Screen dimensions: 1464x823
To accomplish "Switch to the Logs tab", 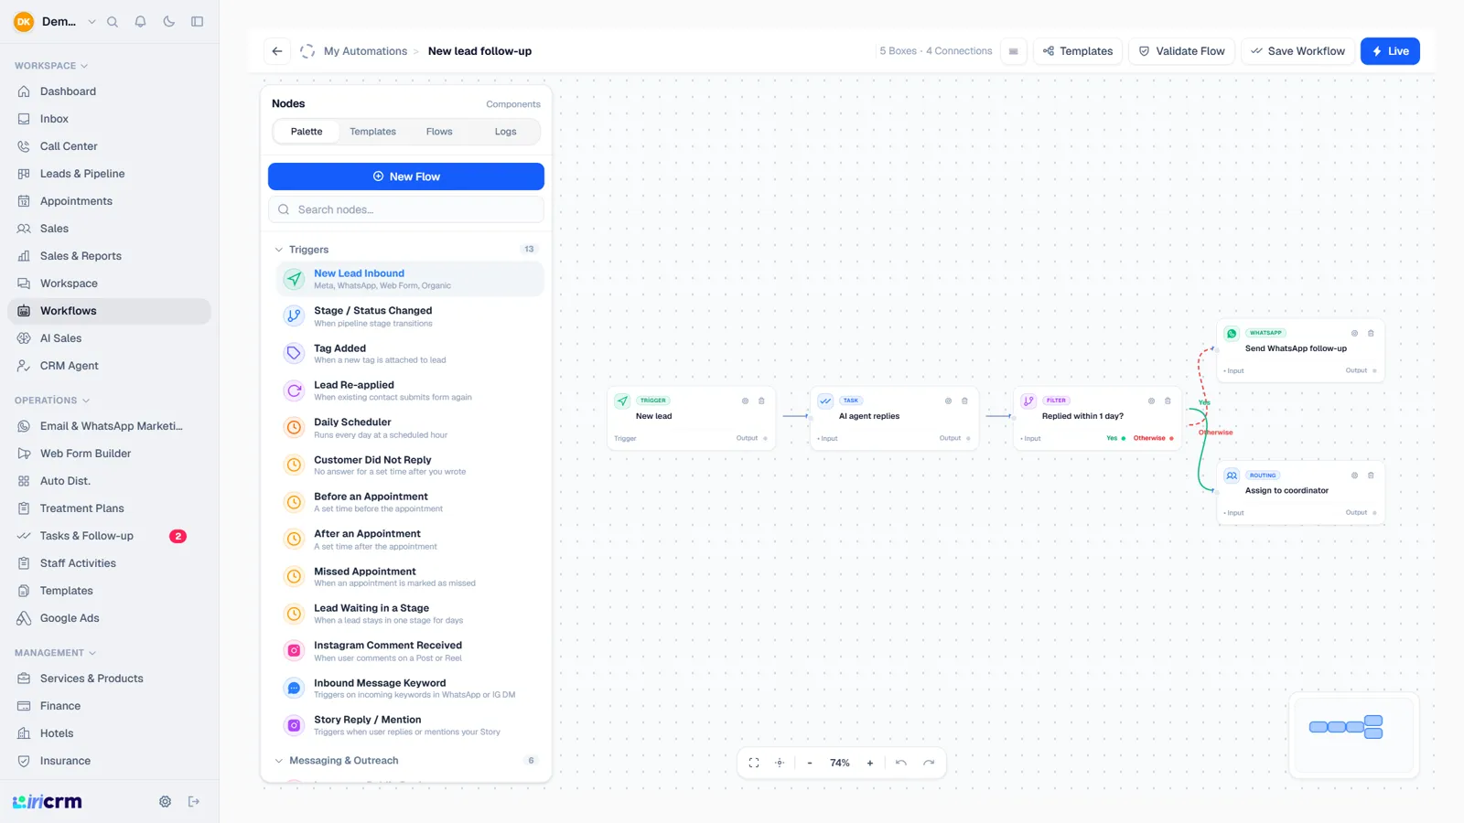I will pyautogui.click(x=505, y=132).
